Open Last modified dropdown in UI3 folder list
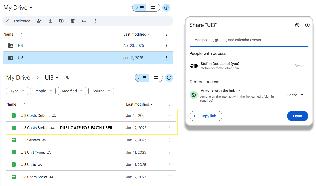The height and width of the screenshot is (186, 316). point(139,104)
